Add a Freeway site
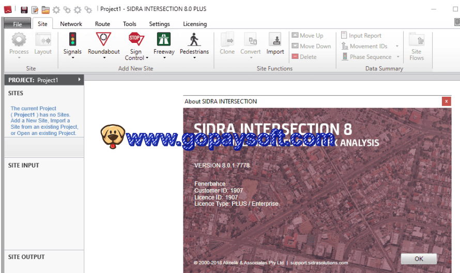The width and height of the screenshot is (460, 273). click(164, 39)
